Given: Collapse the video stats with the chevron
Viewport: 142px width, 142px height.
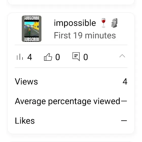Looking at the screenshot, I should [122, 56].
